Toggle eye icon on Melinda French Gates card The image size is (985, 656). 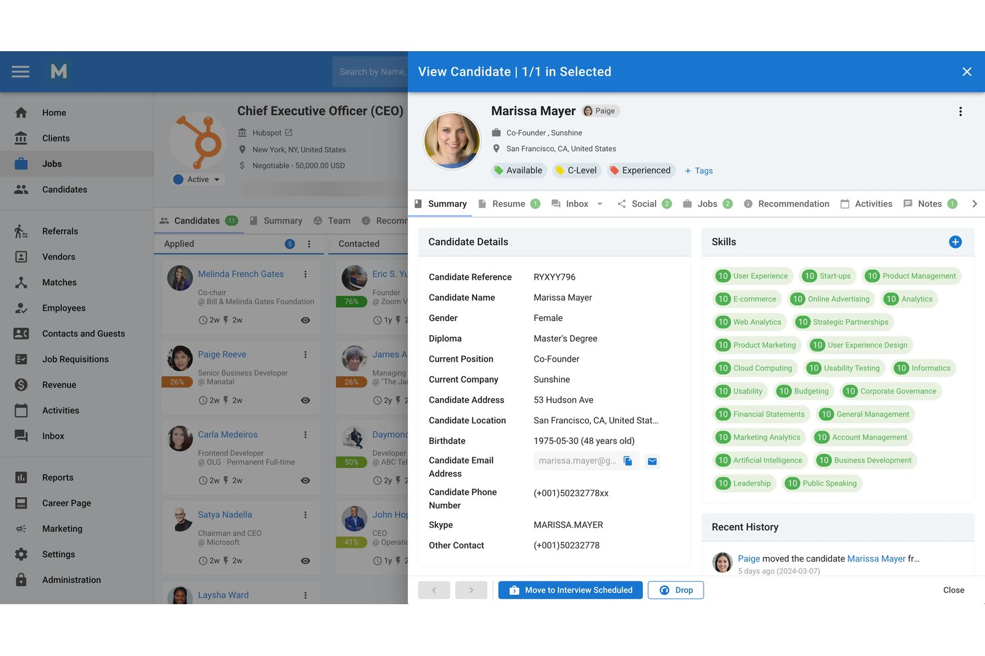click(x=305, y=320)
